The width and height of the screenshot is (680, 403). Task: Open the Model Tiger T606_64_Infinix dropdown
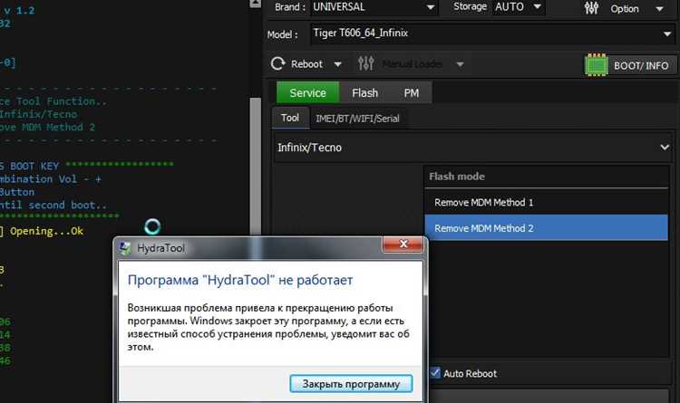492,34
